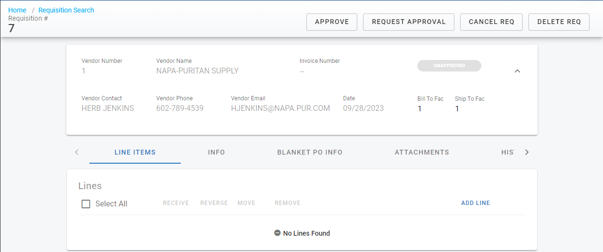This screenshot has width=603, height=252.
Task: Switch to the Attachments tab
Action: click(x=422, y=152)
